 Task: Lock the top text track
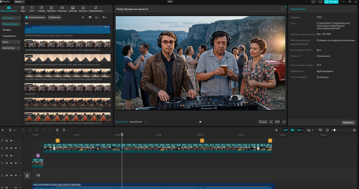(7, 140)
